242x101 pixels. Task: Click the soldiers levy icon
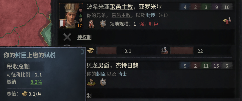click(164, 51)
